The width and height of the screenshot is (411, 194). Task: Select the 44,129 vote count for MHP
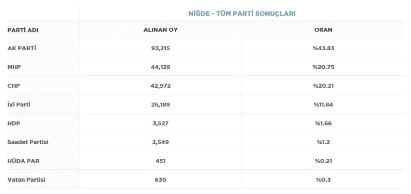(160, 67)
